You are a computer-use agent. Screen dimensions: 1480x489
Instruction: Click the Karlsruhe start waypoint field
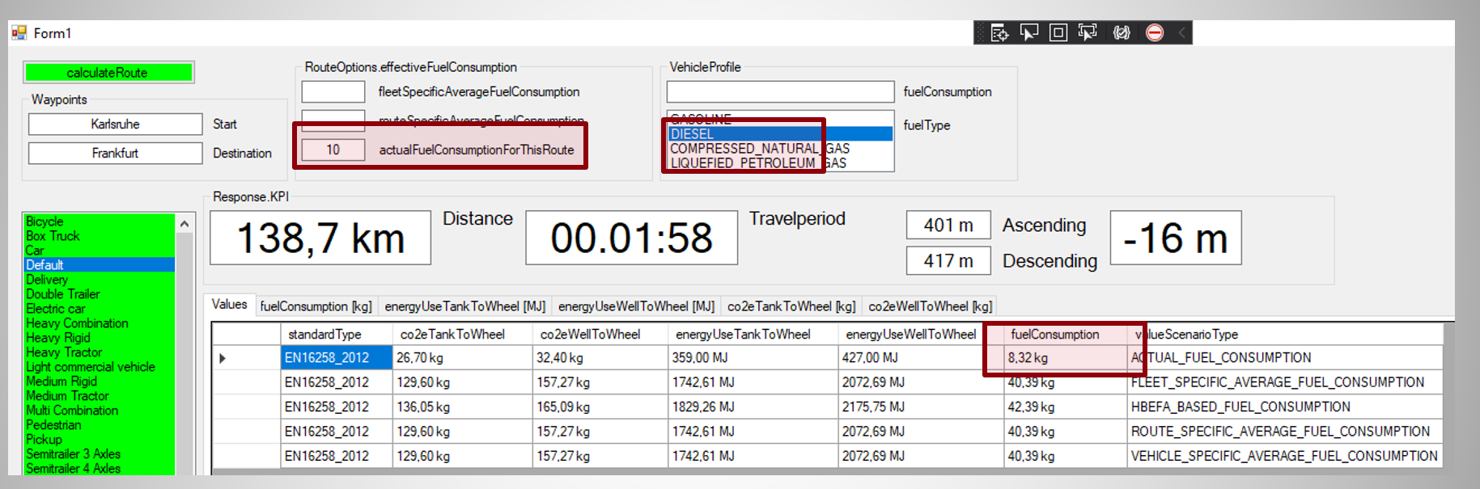coord(115,124)
